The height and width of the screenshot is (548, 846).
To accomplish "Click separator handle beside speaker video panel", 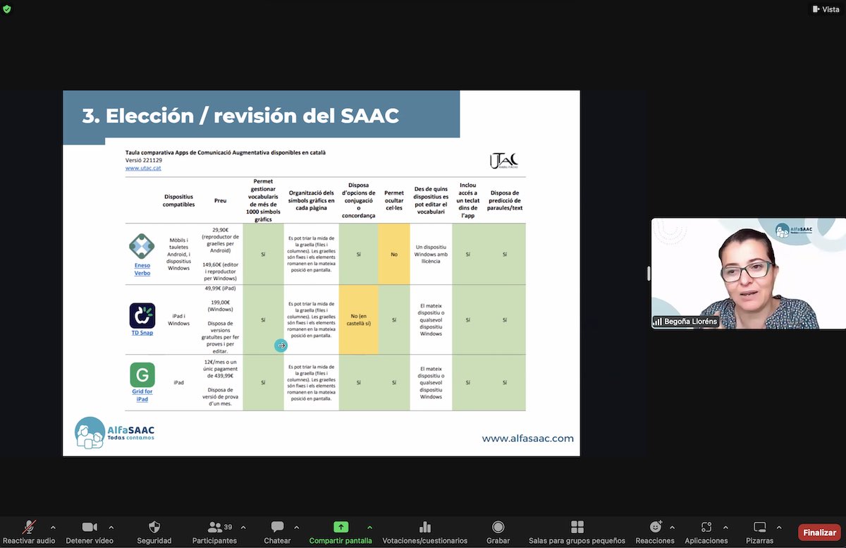I will click(x=649, y=274).
